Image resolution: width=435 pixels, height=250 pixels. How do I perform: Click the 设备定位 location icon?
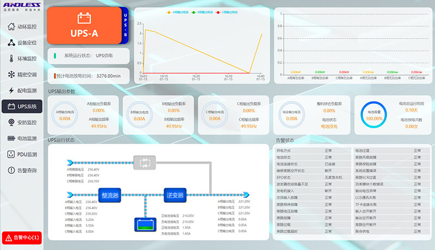(11, 42)
